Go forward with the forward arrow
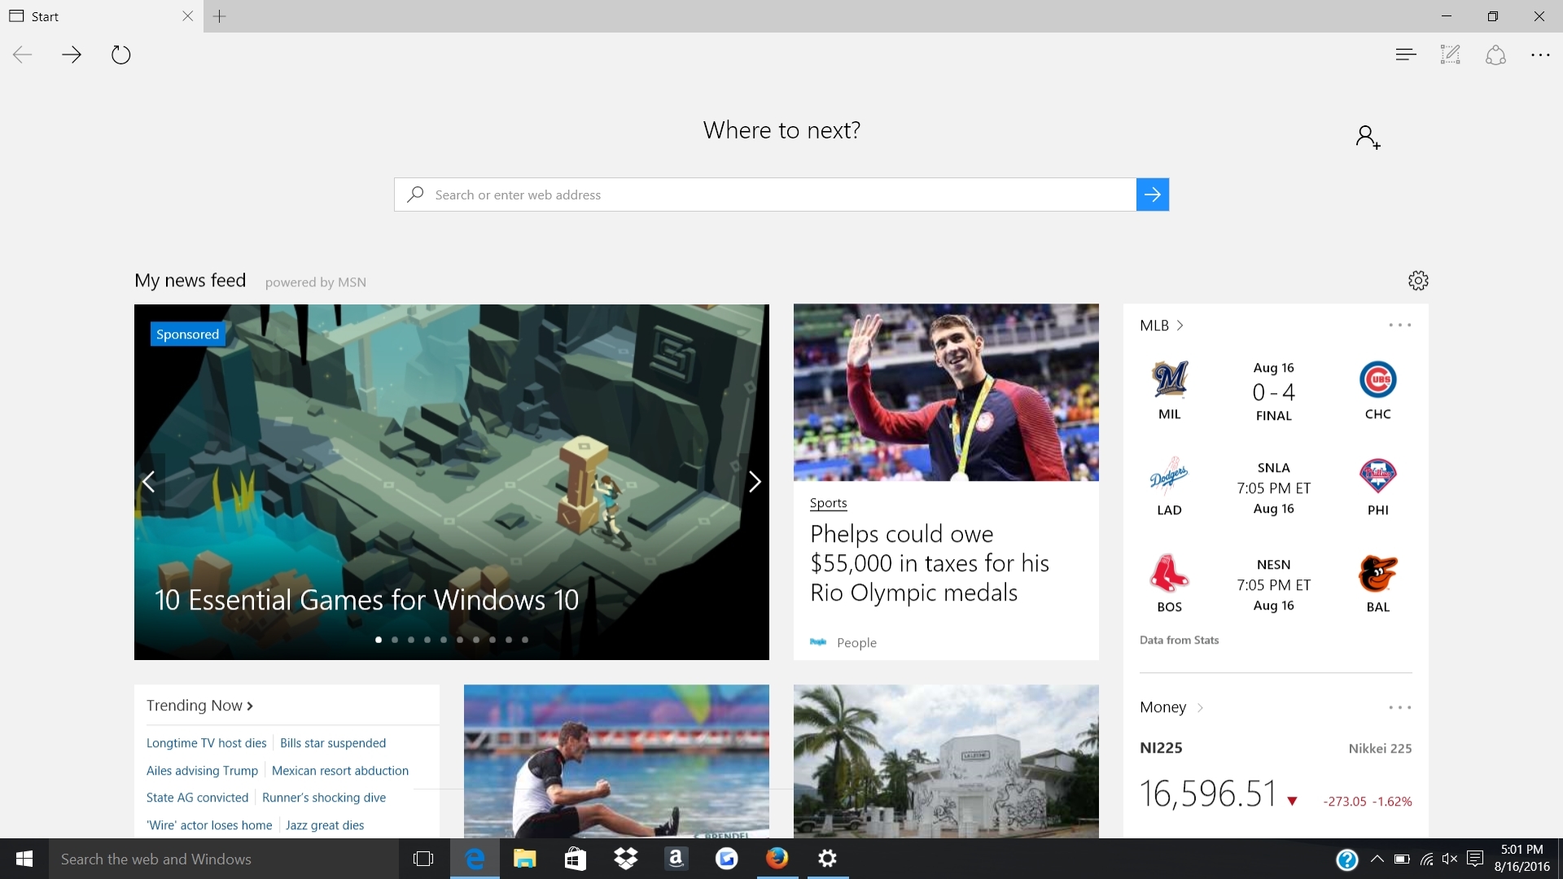This screenshot has height=879, width=1563. (x=72, y=55)
